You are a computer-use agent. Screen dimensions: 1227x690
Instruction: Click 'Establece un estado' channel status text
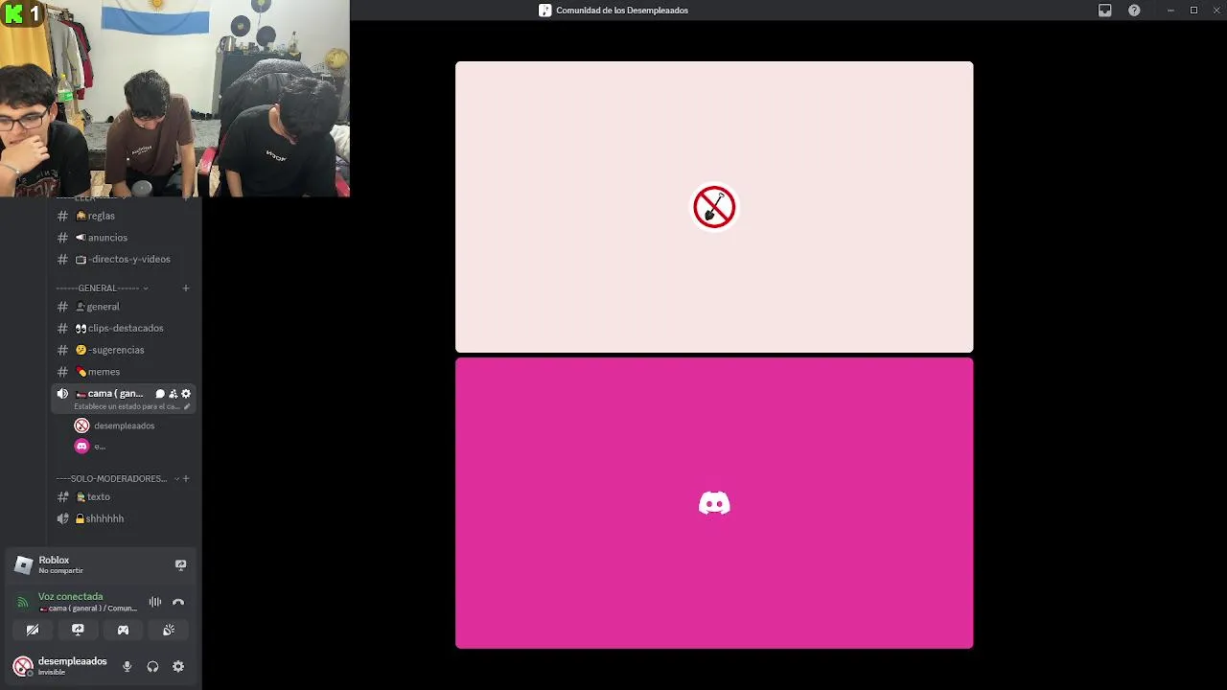coord(127,406)
